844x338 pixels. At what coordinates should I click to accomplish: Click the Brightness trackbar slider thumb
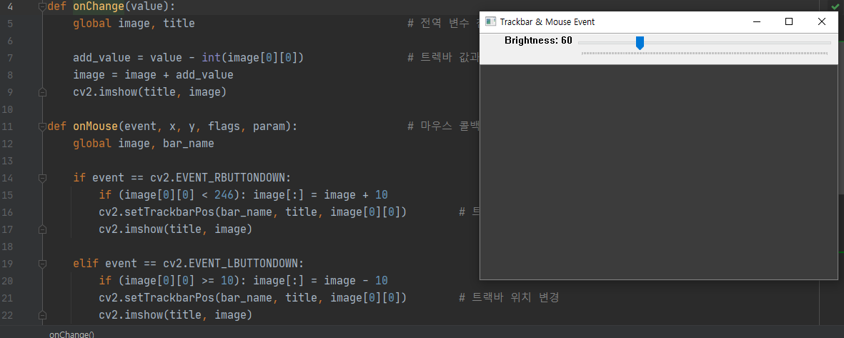click(x=640, y=43)
